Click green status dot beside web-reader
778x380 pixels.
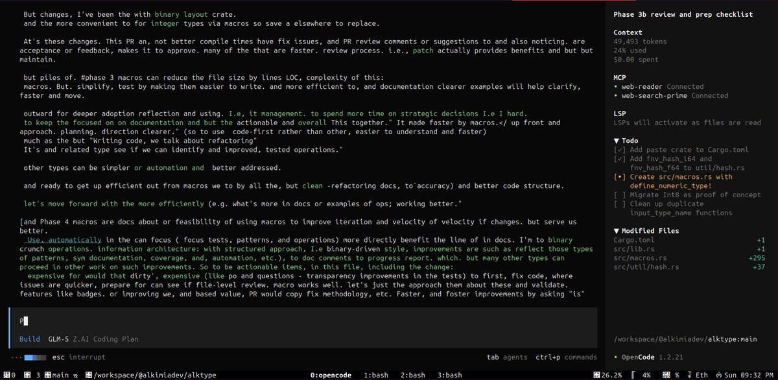click(615, 86)
